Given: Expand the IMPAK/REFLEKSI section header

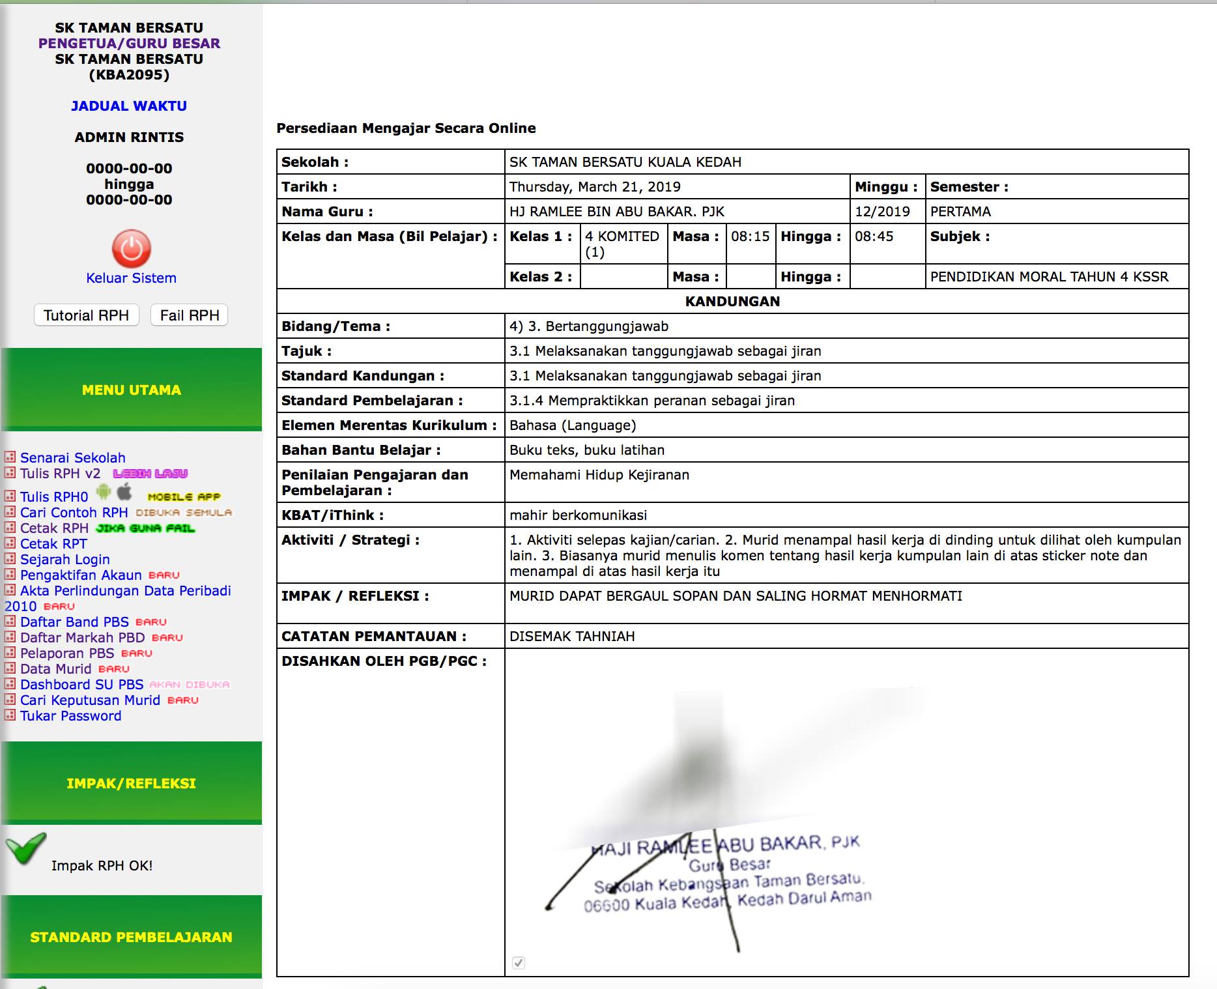Looking at the screenshot, I should click(132, 783).
